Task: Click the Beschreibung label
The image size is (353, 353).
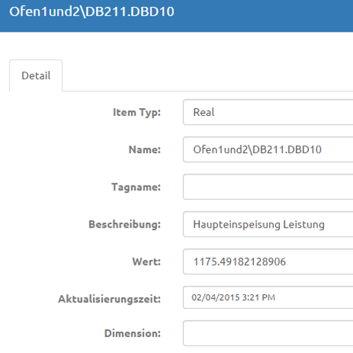Action: coord(125,225)
